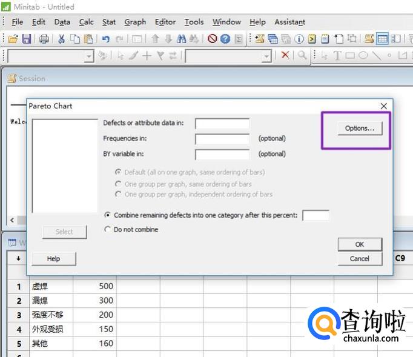413x357 pixels.
Task: Open the Tools menu
Action: [x=194, y=22]
